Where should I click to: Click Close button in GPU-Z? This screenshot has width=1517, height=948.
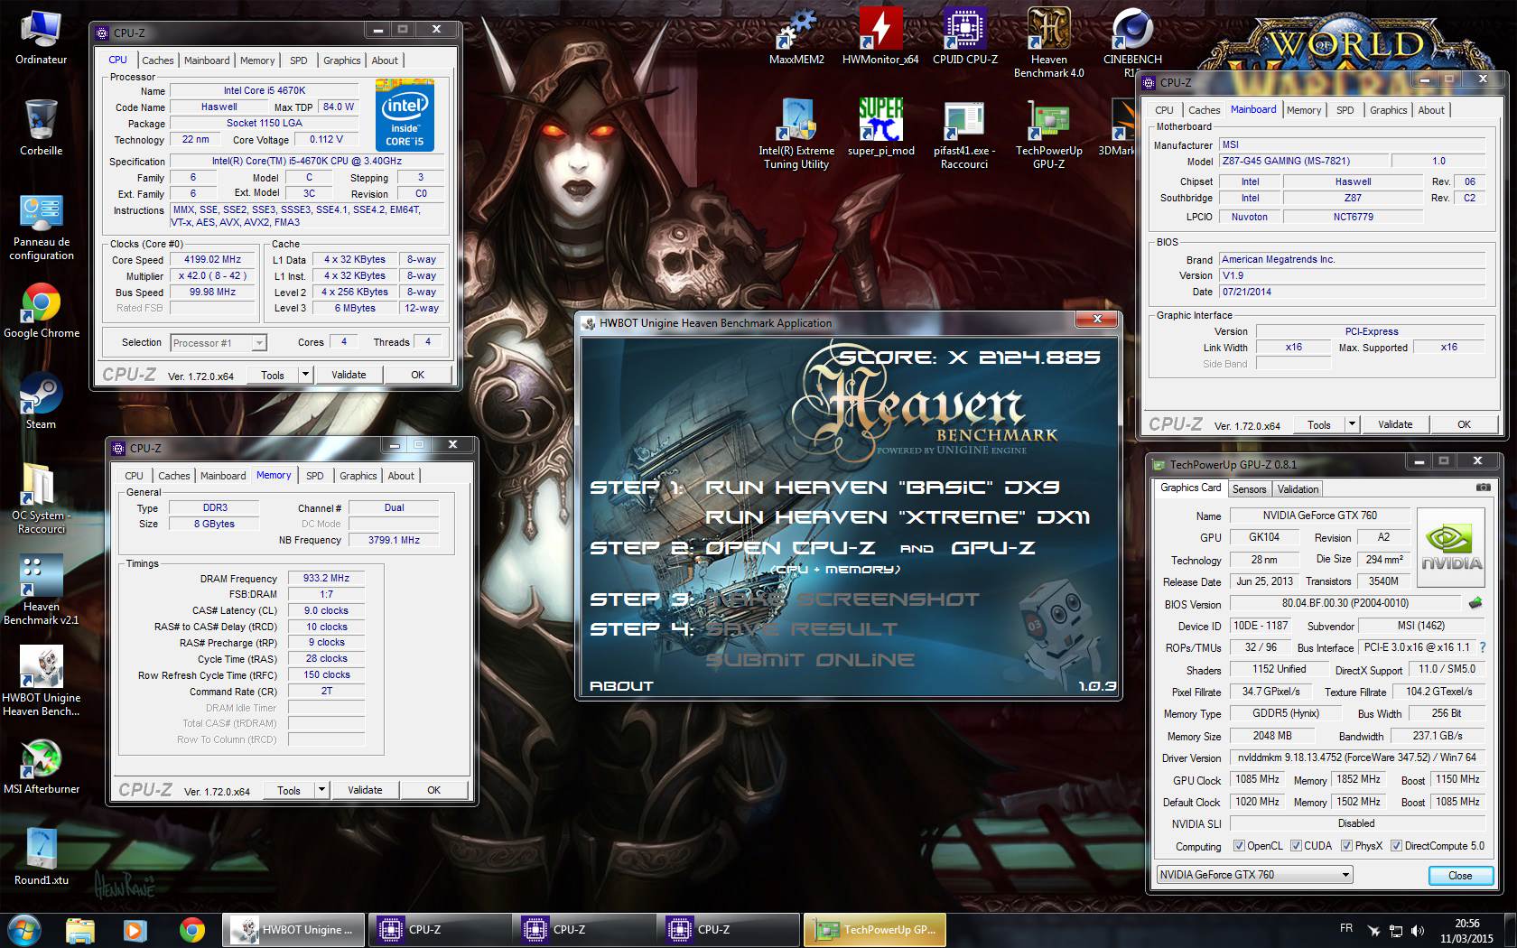(1459, 875)
